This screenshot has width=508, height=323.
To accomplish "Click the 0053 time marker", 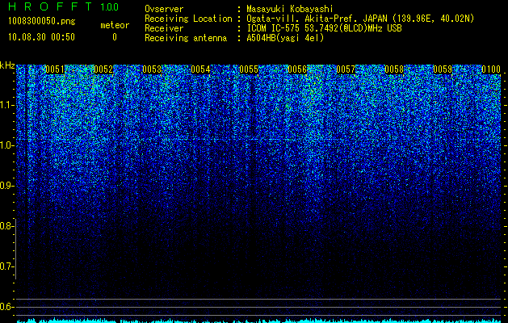I will [152, 69].
